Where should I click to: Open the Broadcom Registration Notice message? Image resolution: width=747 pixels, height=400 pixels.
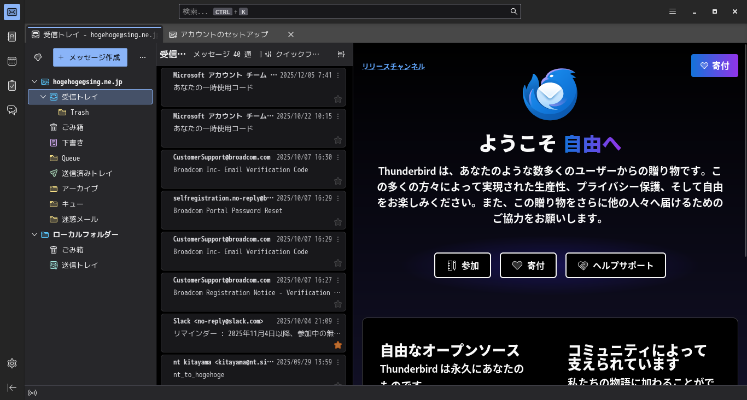pos(253,292)
